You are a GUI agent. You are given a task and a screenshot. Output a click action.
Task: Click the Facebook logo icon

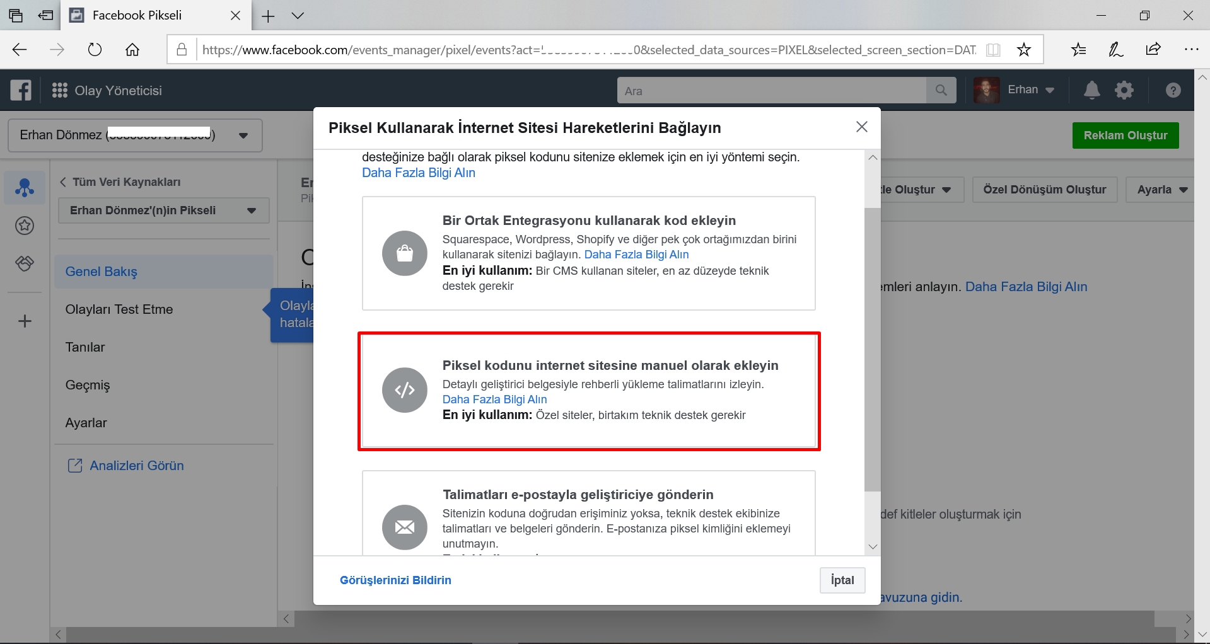pos(21,90)
